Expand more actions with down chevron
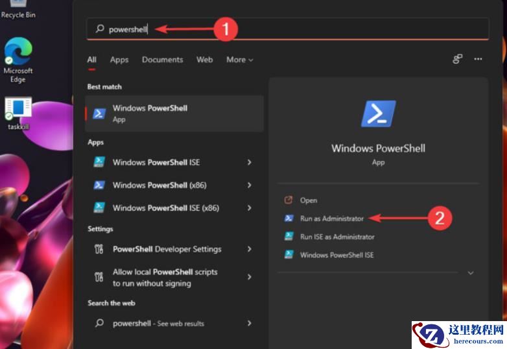507x349 pixels. 471,273
